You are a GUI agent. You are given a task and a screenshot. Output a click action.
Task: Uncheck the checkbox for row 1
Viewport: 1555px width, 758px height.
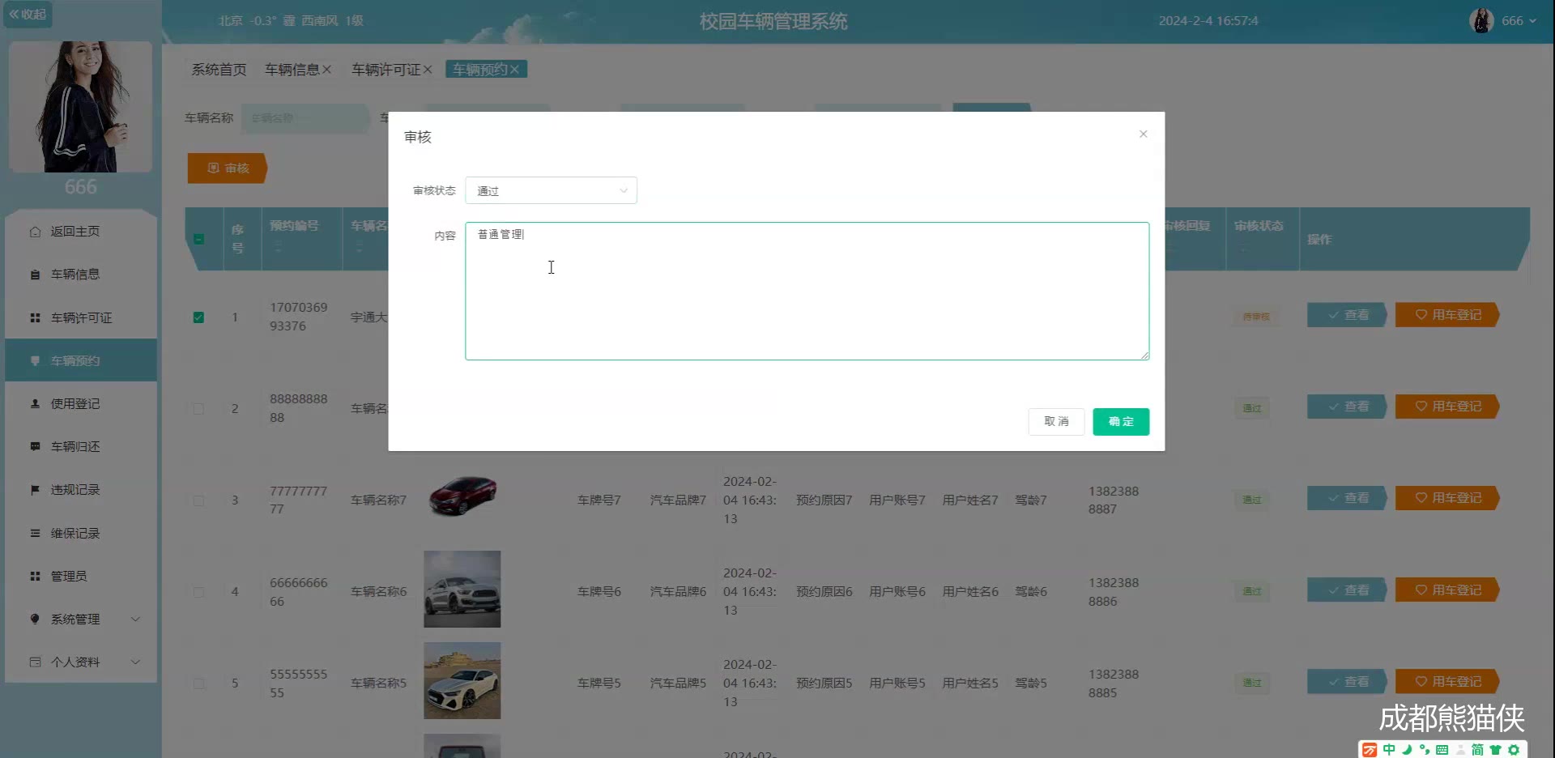coord(198,317)
